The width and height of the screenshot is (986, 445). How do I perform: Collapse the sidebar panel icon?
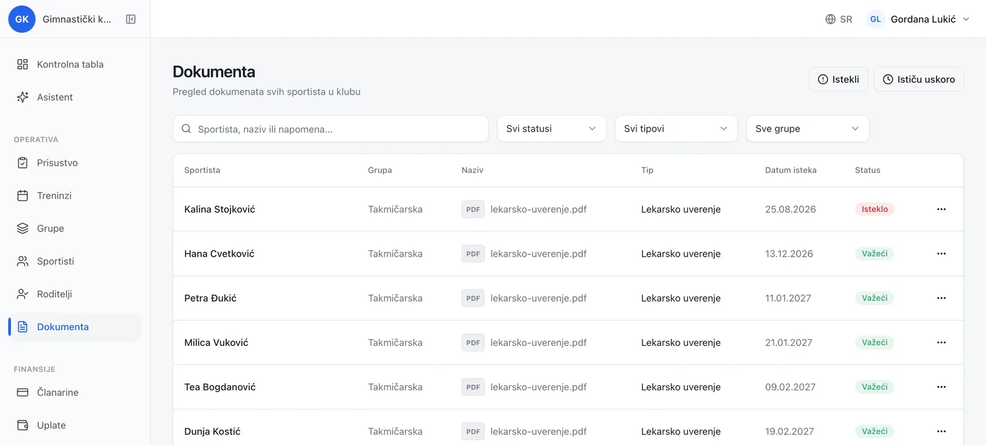pos(131,19)
